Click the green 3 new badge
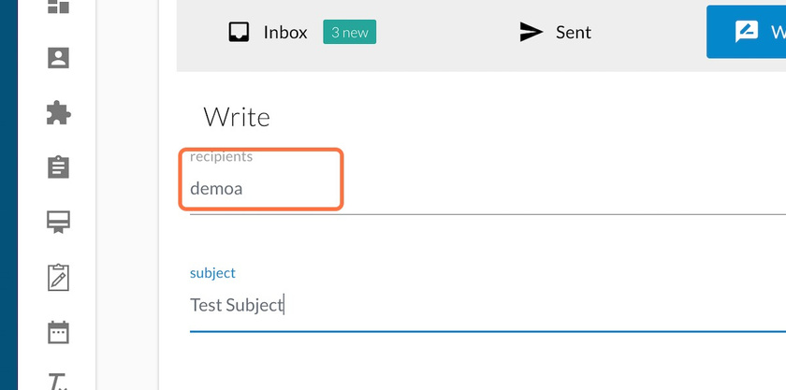The height and width of the screenshot is (390, 786). tap(349, 32)
